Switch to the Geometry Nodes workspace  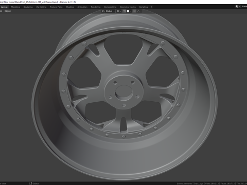128,7
